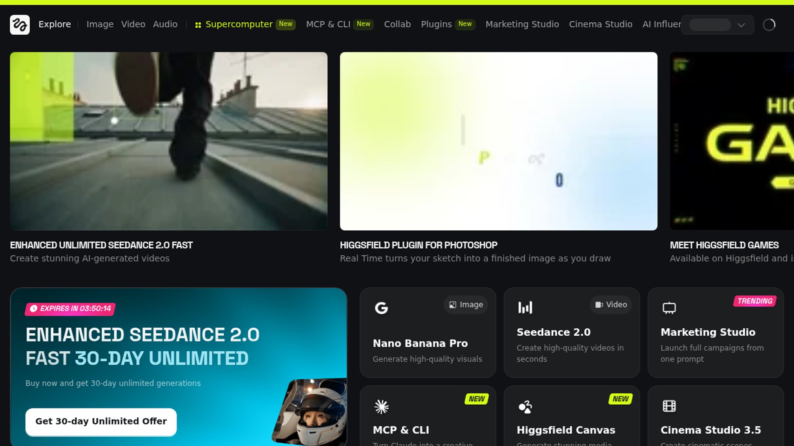Open the Audio menu item
Image resolution: width=794 pixels, height=446 pixels.
(165, 24)
